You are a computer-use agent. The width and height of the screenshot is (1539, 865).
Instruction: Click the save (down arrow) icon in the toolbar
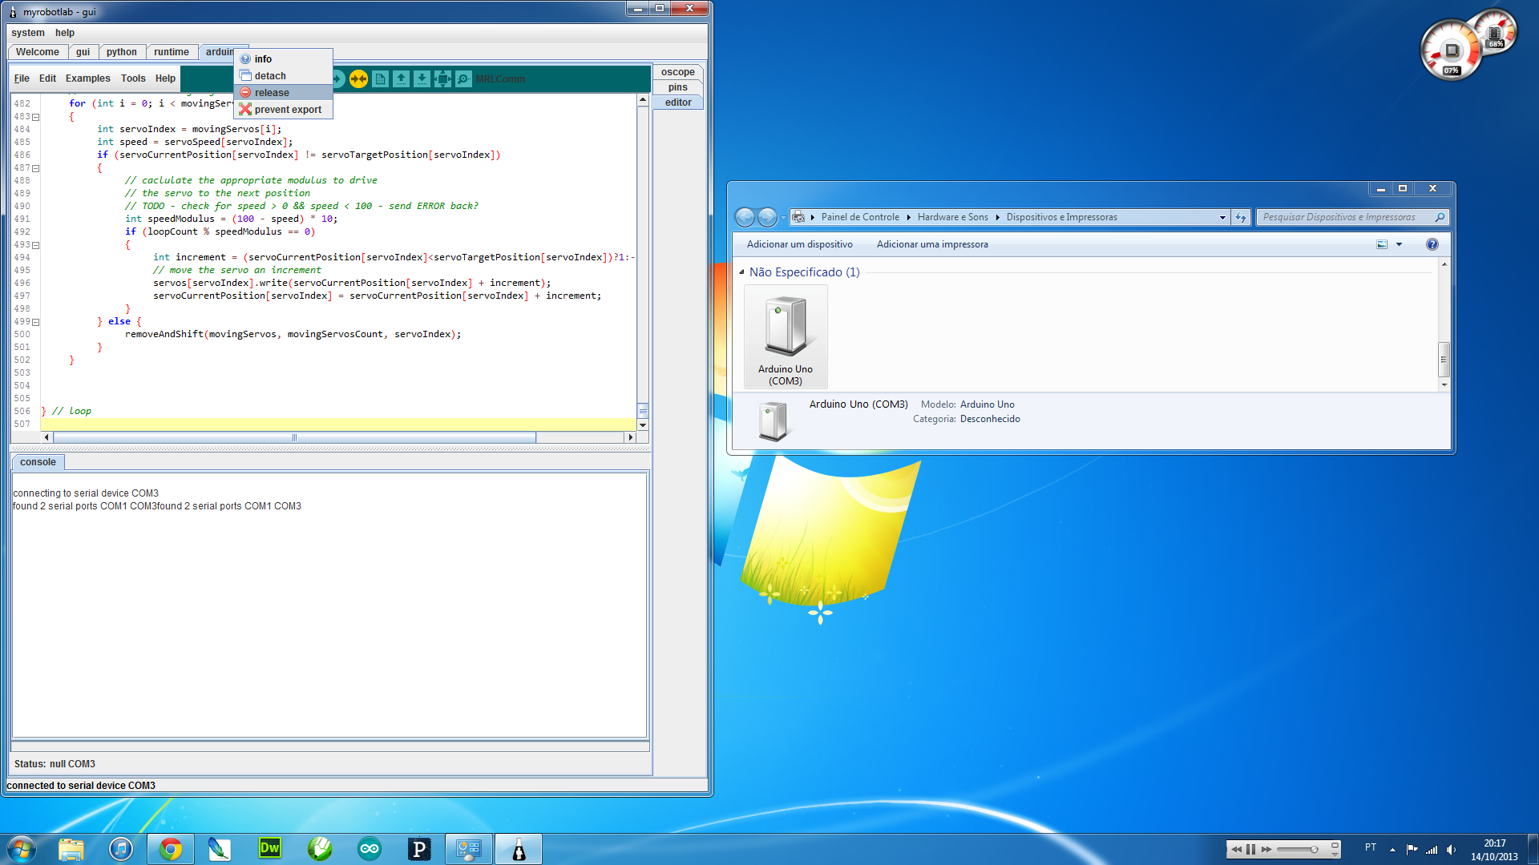click(422, 78)
